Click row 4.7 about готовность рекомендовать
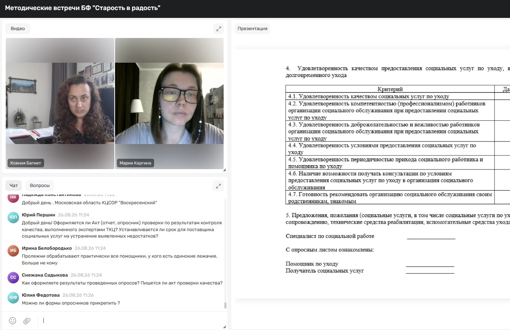This screenshot has width=510, height=330. point(390,197)
